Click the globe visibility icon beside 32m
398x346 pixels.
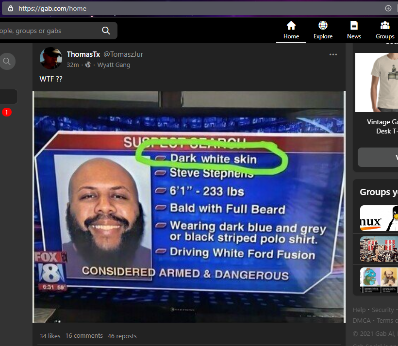pos(88,65)
